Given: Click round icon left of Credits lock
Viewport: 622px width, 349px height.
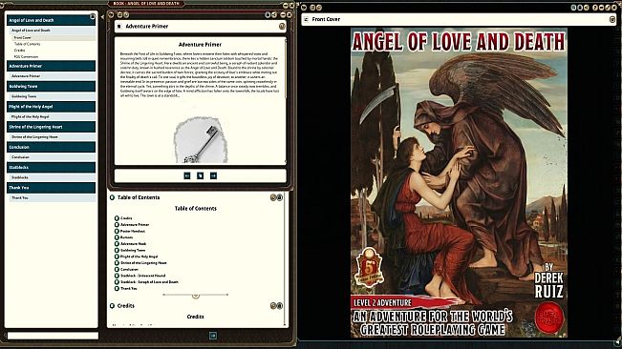Looking at the screenshot, I should pos(273,306).
